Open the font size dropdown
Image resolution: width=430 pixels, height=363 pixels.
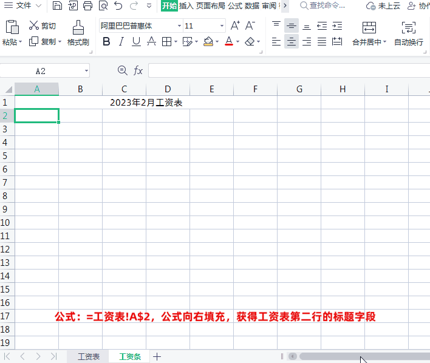tap(222, 25)
